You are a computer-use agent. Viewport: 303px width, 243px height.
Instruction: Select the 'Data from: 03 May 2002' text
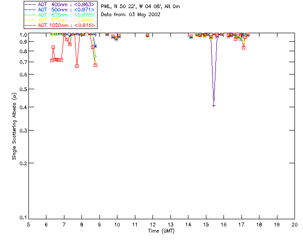[x=131, y=15]
